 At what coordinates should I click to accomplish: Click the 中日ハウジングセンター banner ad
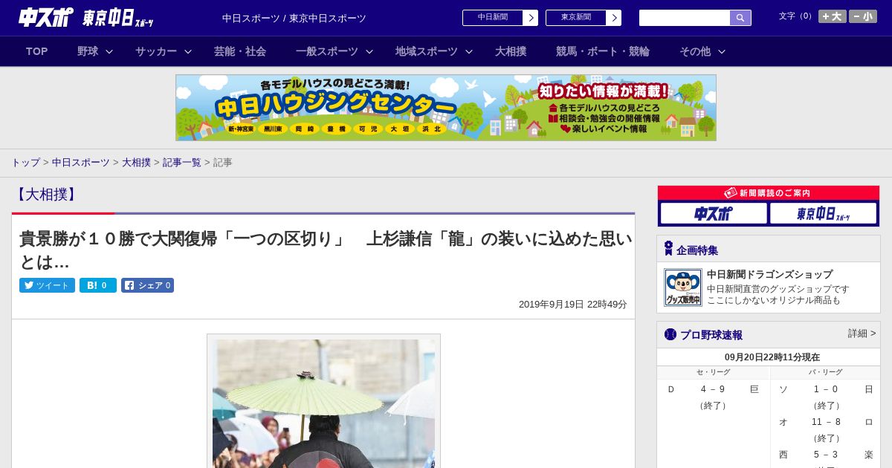[x=446, y=108]
